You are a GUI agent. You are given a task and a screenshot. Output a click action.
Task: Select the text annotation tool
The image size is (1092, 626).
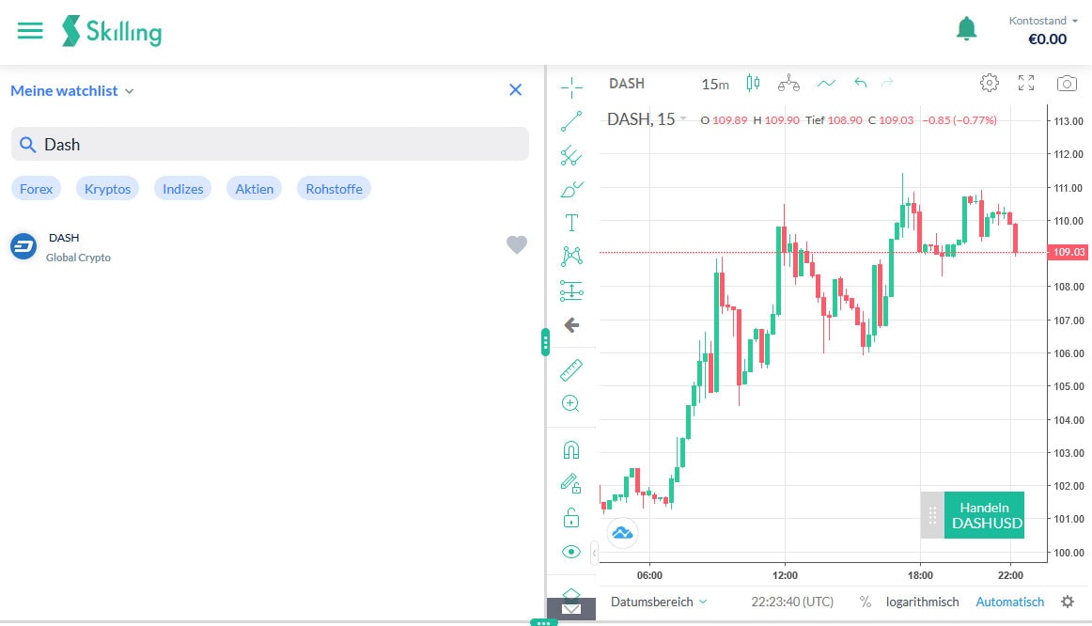click(571, 223)
